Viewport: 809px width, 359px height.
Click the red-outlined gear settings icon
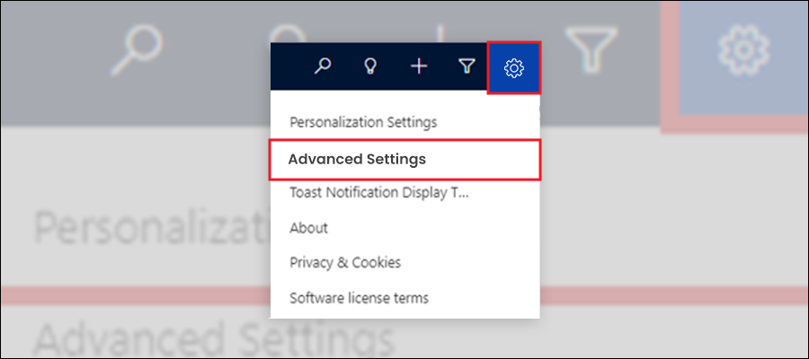(x=514, y=68)
